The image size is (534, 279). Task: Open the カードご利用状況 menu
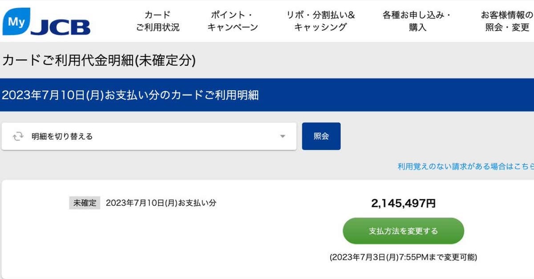[x=158, y=21]
